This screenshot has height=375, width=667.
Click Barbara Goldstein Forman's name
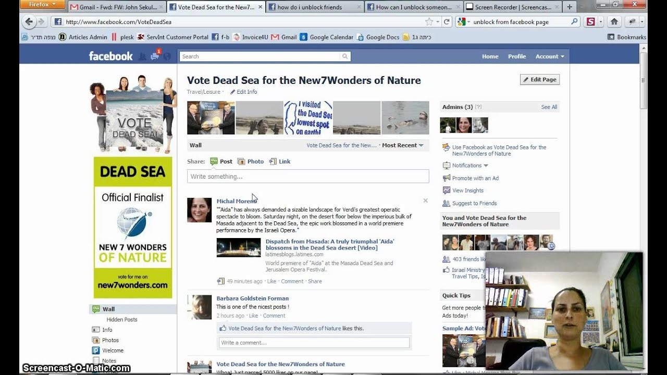[x=252, y=298]
